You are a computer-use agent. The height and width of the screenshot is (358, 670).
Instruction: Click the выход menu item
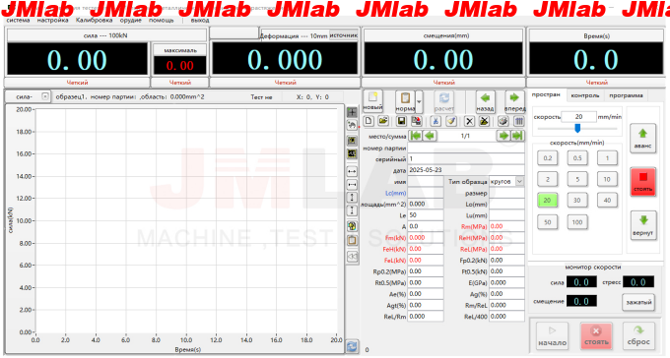click(x=200, y=20)
